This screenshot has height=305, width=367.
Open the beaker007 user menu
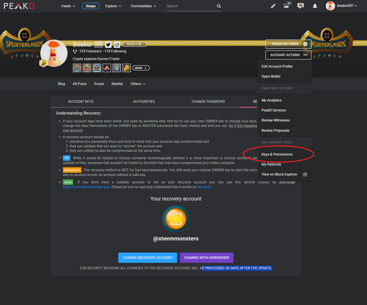click(347, 6)
